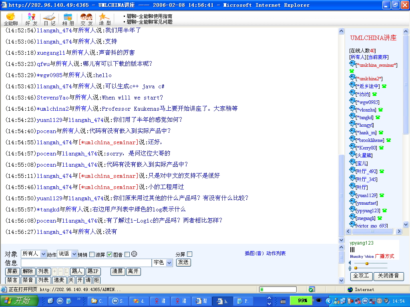Open the on-screen keyboard icon in taskbar
Screen dimensions: 410x307
tap(283, 301)
